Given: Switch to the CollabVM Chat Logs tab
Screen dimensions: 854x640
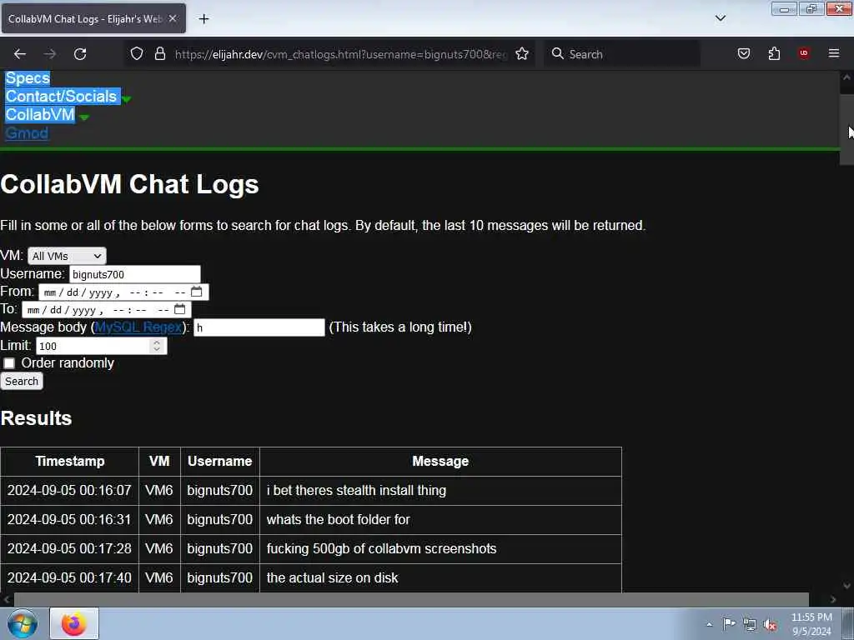Looking at the screenshot, I should (x=93, y=18).
